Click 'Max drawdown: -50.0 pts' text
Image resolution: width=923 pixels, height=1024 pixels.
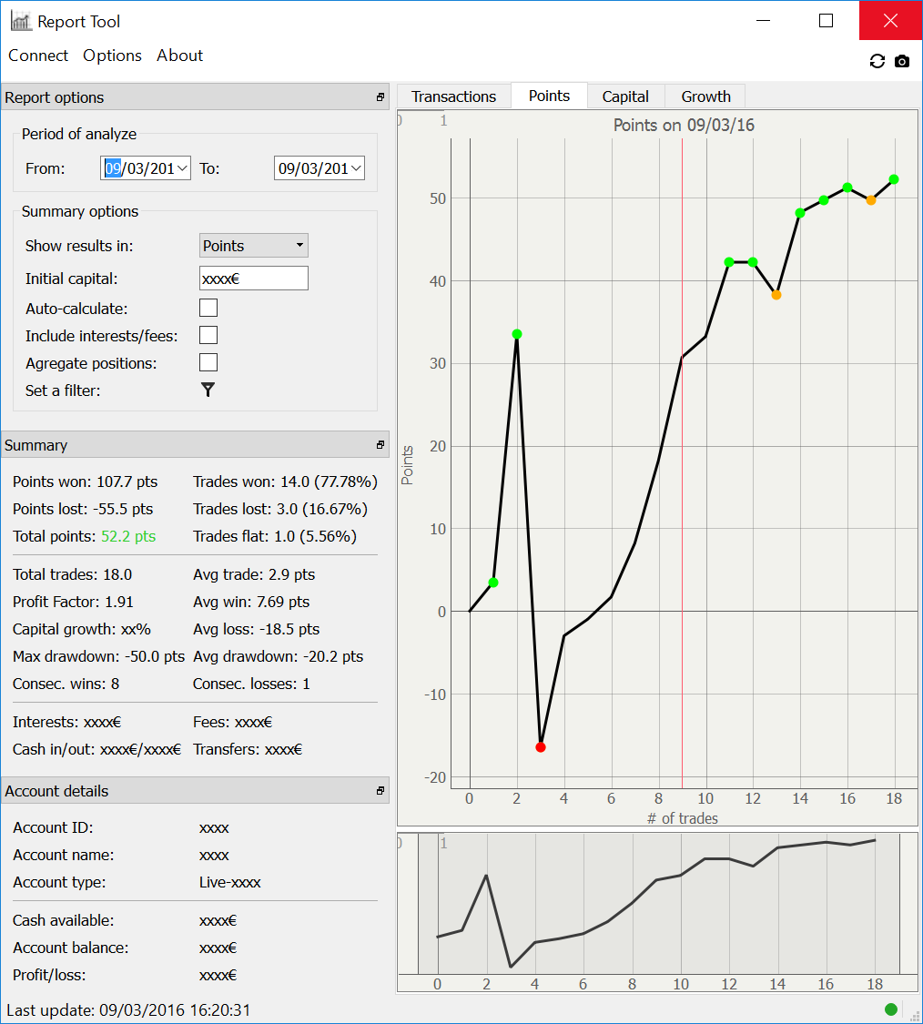(x=98, y=656)
